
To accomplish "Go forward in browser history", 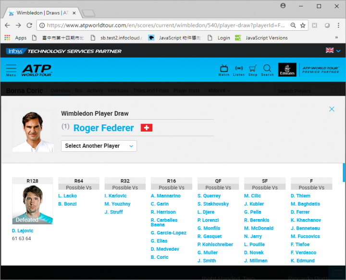I will [x=18, y=25].
